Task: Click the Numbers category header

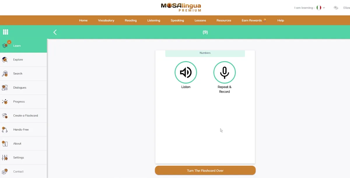Action: coord(205,53)
